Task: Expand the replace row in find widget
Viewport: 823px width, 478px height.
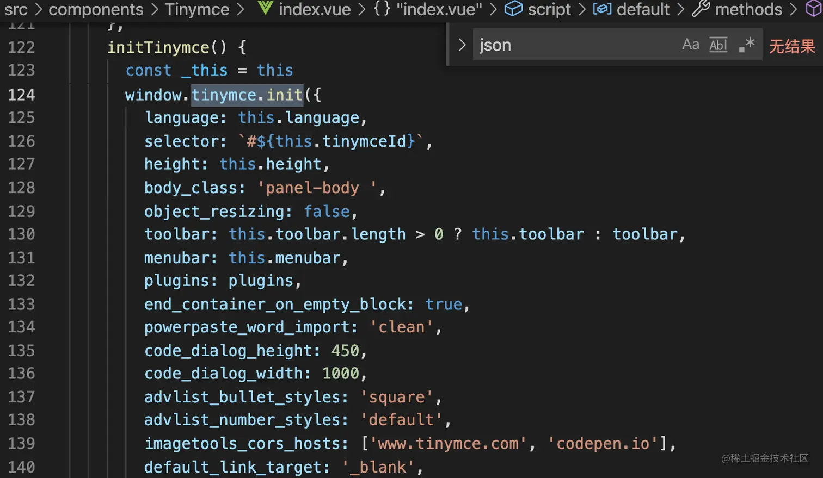Action: click(x=462, y=45)
